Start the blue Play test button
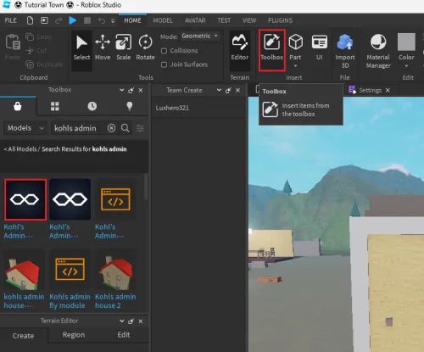 tap(73, 20)
